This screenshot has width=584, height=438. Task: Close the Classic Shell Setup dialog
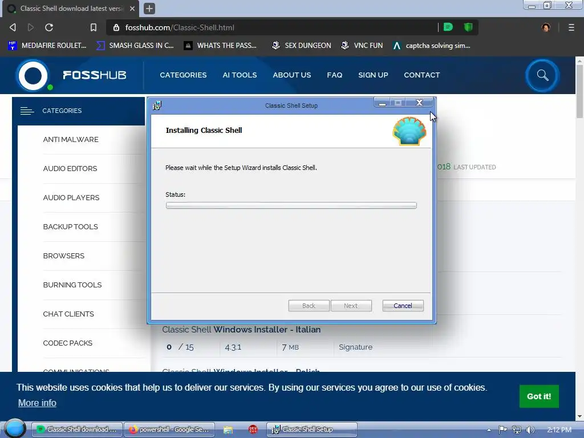coord(419,103)
